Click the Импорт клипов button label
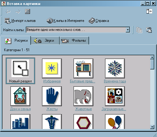157x137 pixels. click(23, 21)
